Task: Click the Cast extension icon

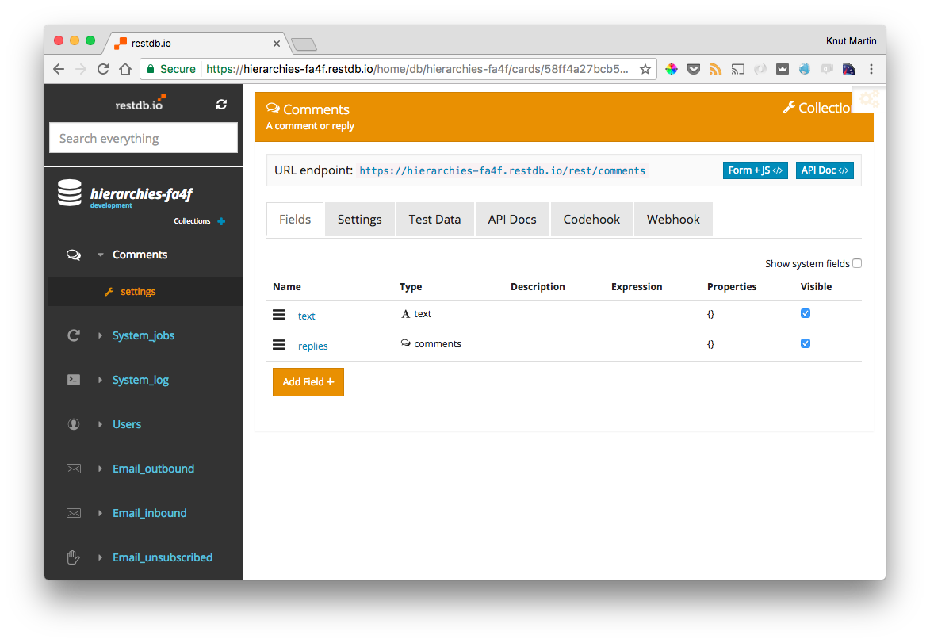Action: pos(738,70)
